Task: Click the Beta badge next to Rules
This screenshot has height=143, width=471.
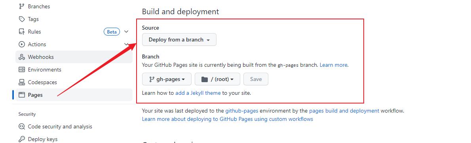Action: click(112, 32)
